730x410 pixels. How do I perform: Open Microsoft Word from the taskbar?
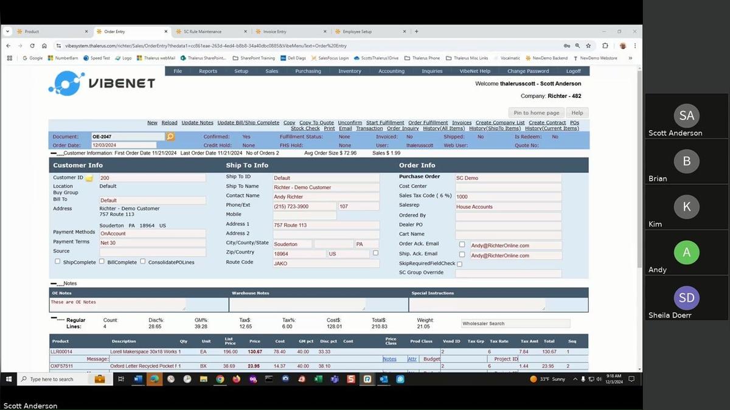click(137, 379)
